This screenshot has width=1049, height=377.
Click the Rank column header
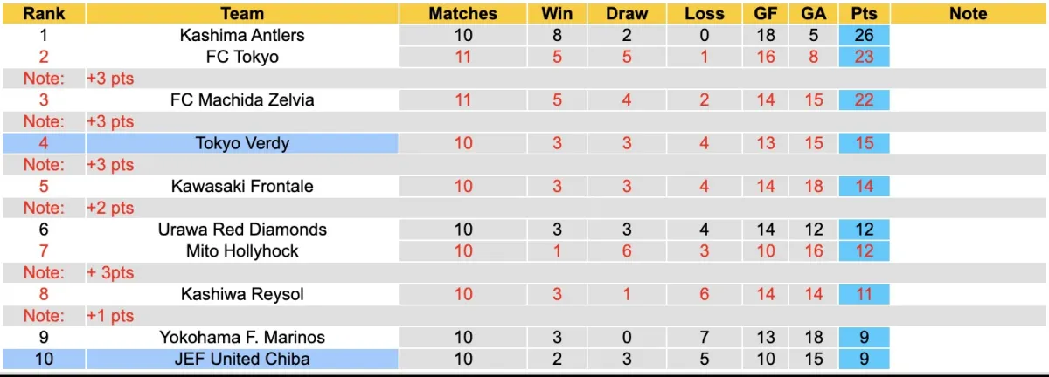(x=44, y=14)
